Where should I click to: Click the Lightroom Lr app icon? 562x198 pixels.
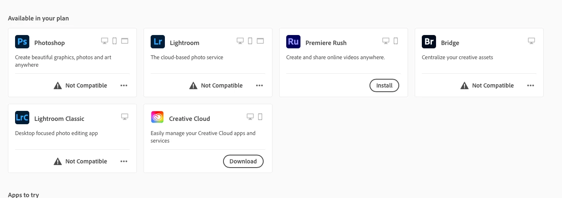pos(157,42)
